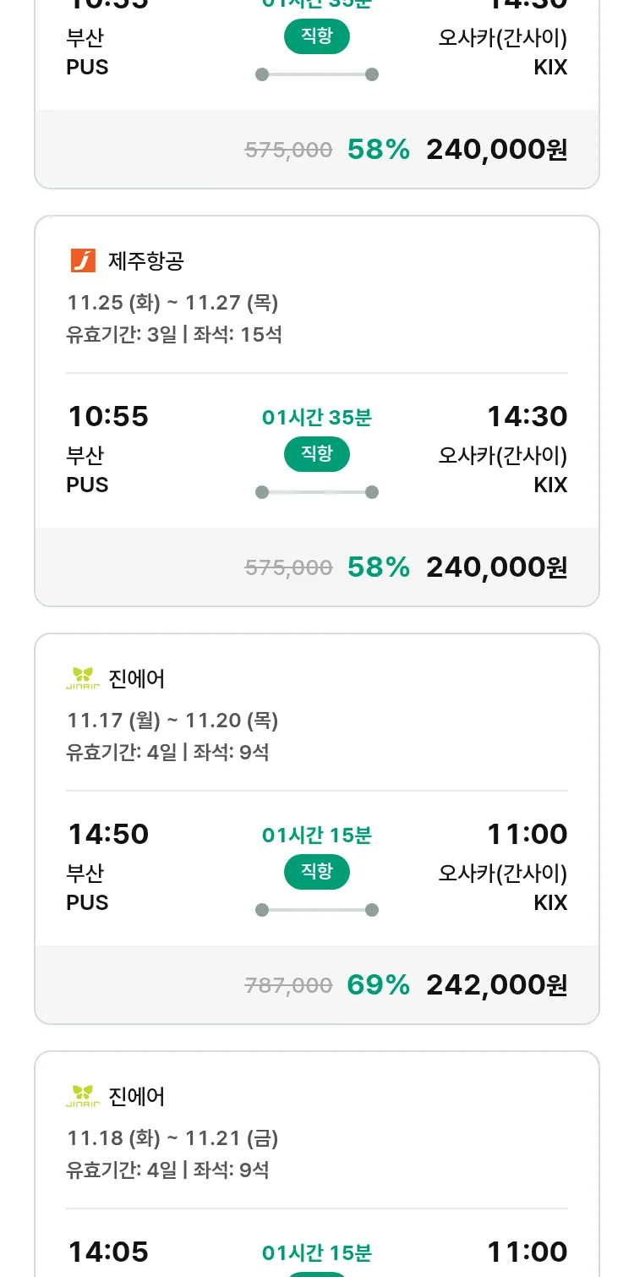The width and height of the screenshot is (634, 1277).
Task: Tap the 직항 badge on the topmost partial card
Action: click(x=316, y=37)
